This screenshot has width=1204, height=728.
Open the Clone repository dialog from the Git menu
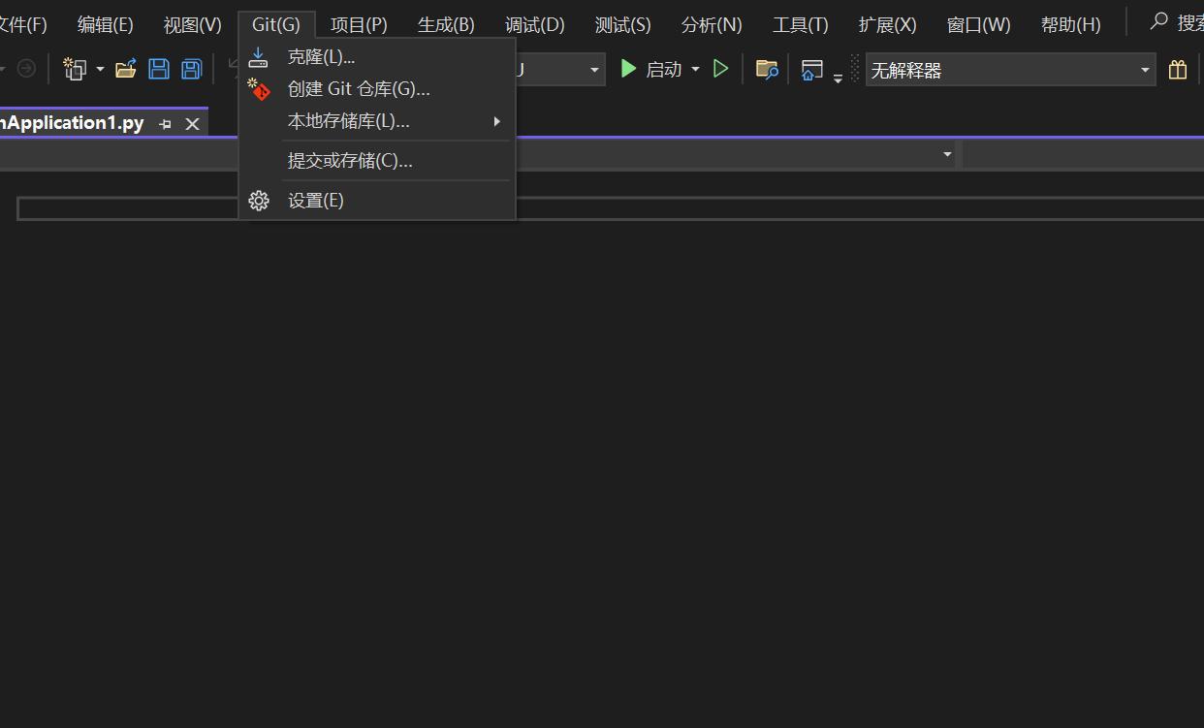coord(320,55)
